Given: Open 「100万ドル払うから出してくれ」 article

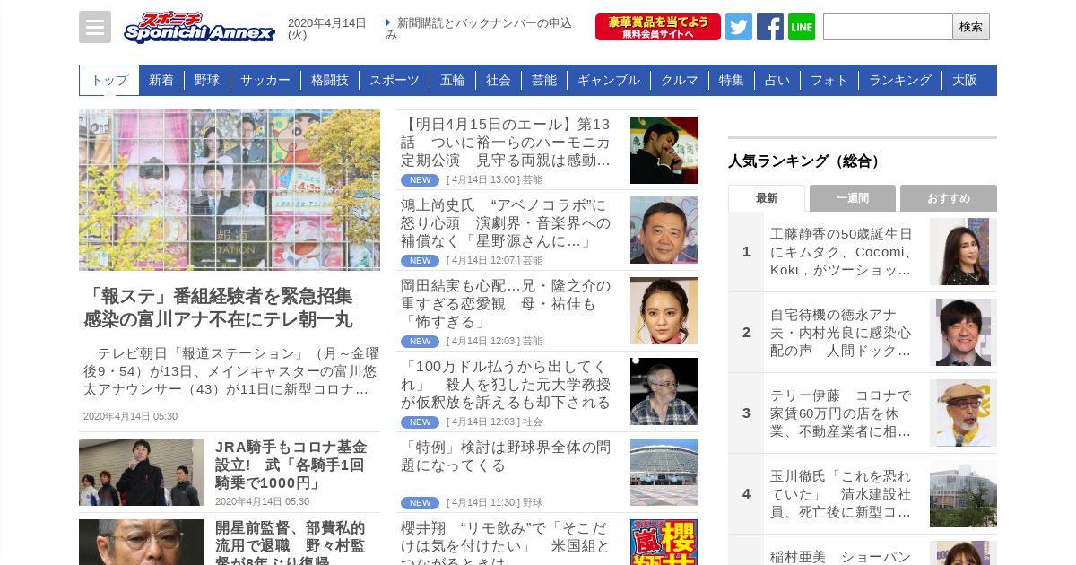Looking at the screenshot, I should [507, 385].
